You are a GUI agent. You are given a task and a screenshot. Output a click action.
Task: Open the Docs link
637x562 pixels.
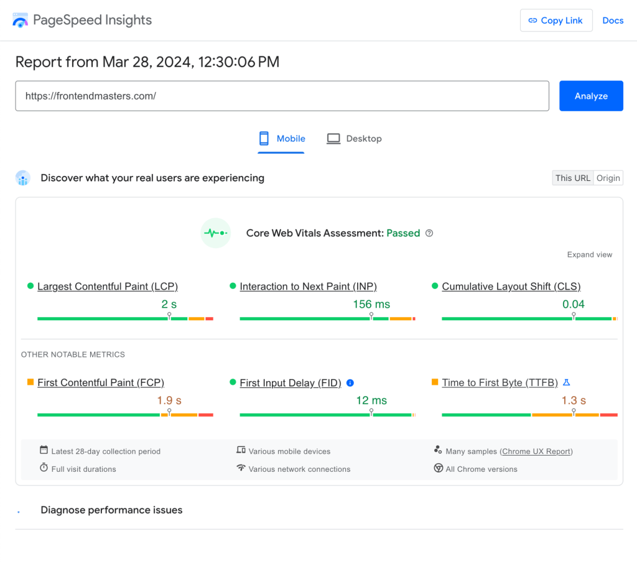click(x=613, y=21)
